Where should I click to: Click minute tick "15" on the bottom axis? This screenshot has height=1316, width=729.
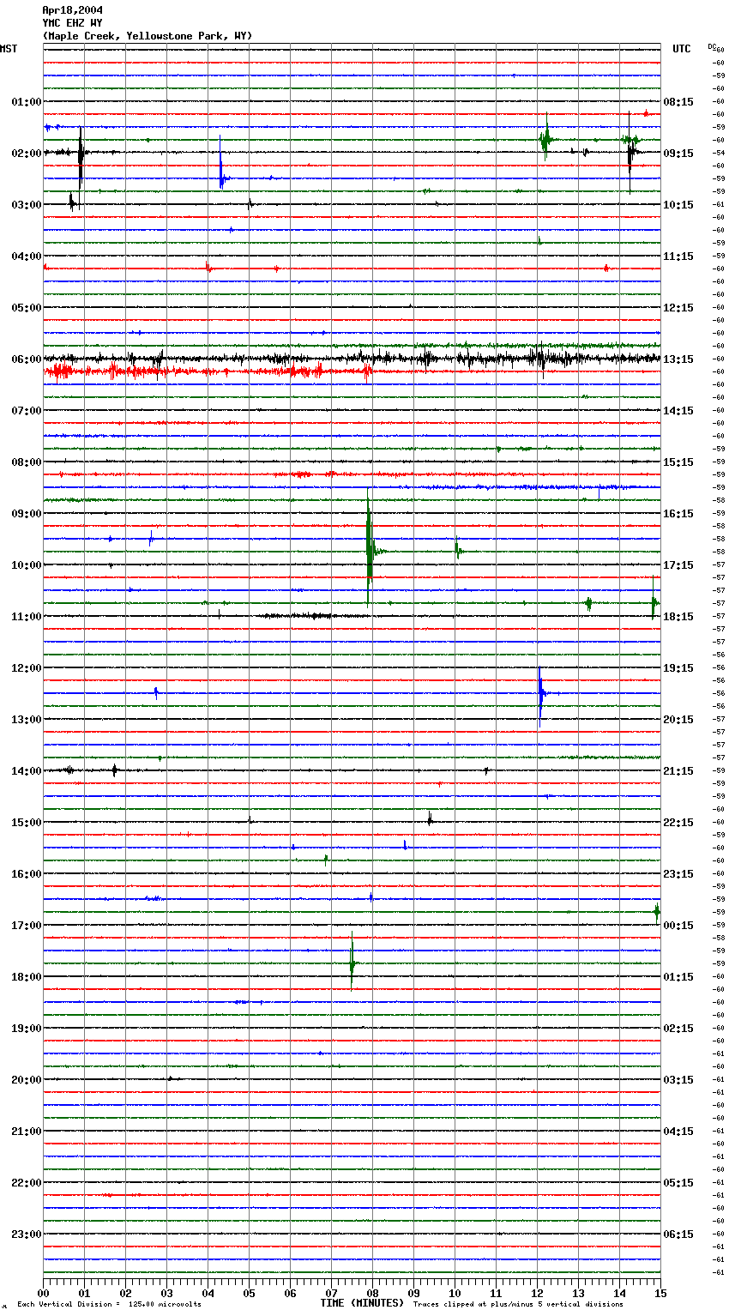tap(660, 1293)
